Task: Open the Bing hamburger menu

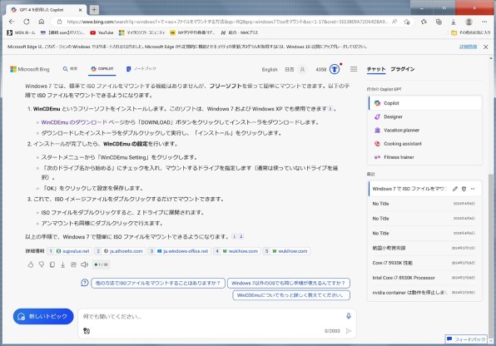Action: [354, 69]
